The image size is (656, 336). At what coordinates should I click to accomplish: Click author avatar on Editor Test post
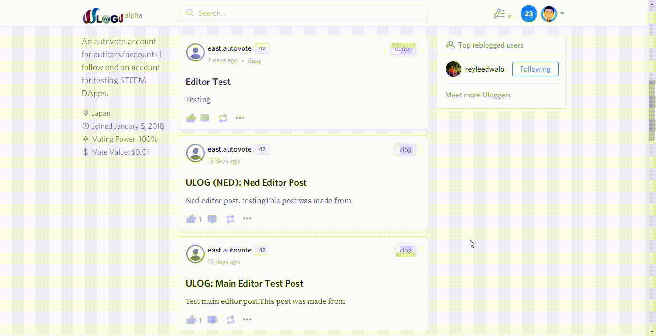point(195,52)
